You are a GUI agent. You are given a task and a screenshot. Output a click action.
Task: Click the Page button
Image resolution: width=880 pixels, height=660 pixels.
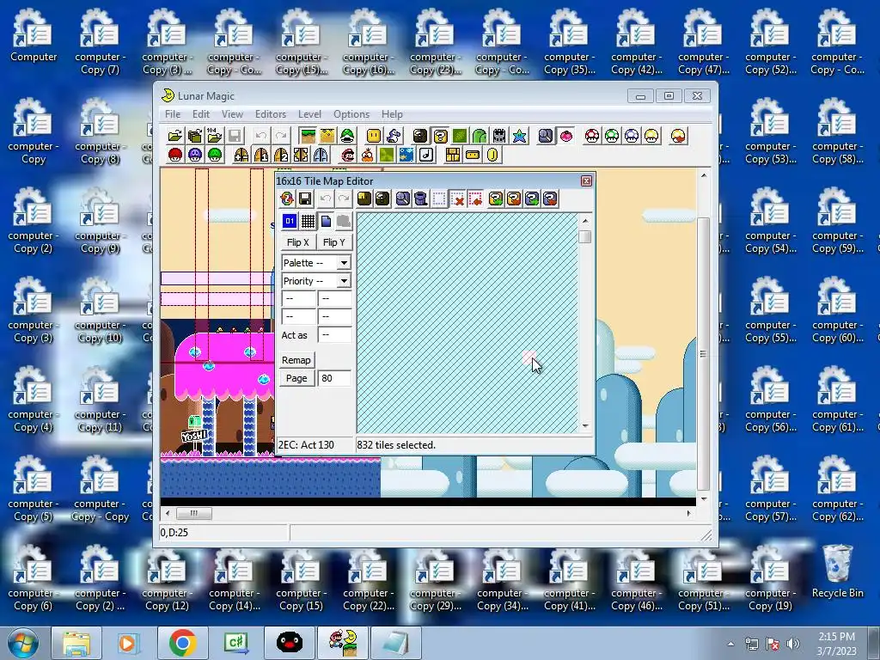(296, 378)
